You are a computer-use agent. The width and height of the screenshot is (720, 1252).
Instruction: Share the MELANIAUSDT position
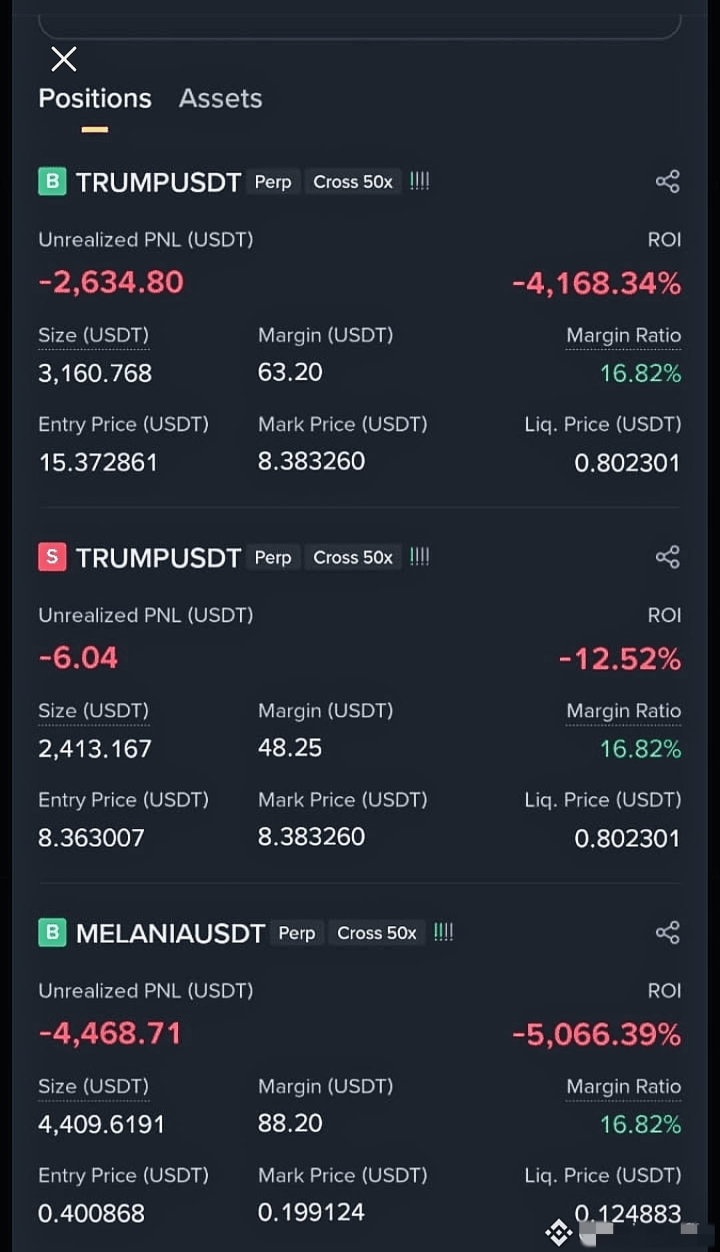coord(667,932)
